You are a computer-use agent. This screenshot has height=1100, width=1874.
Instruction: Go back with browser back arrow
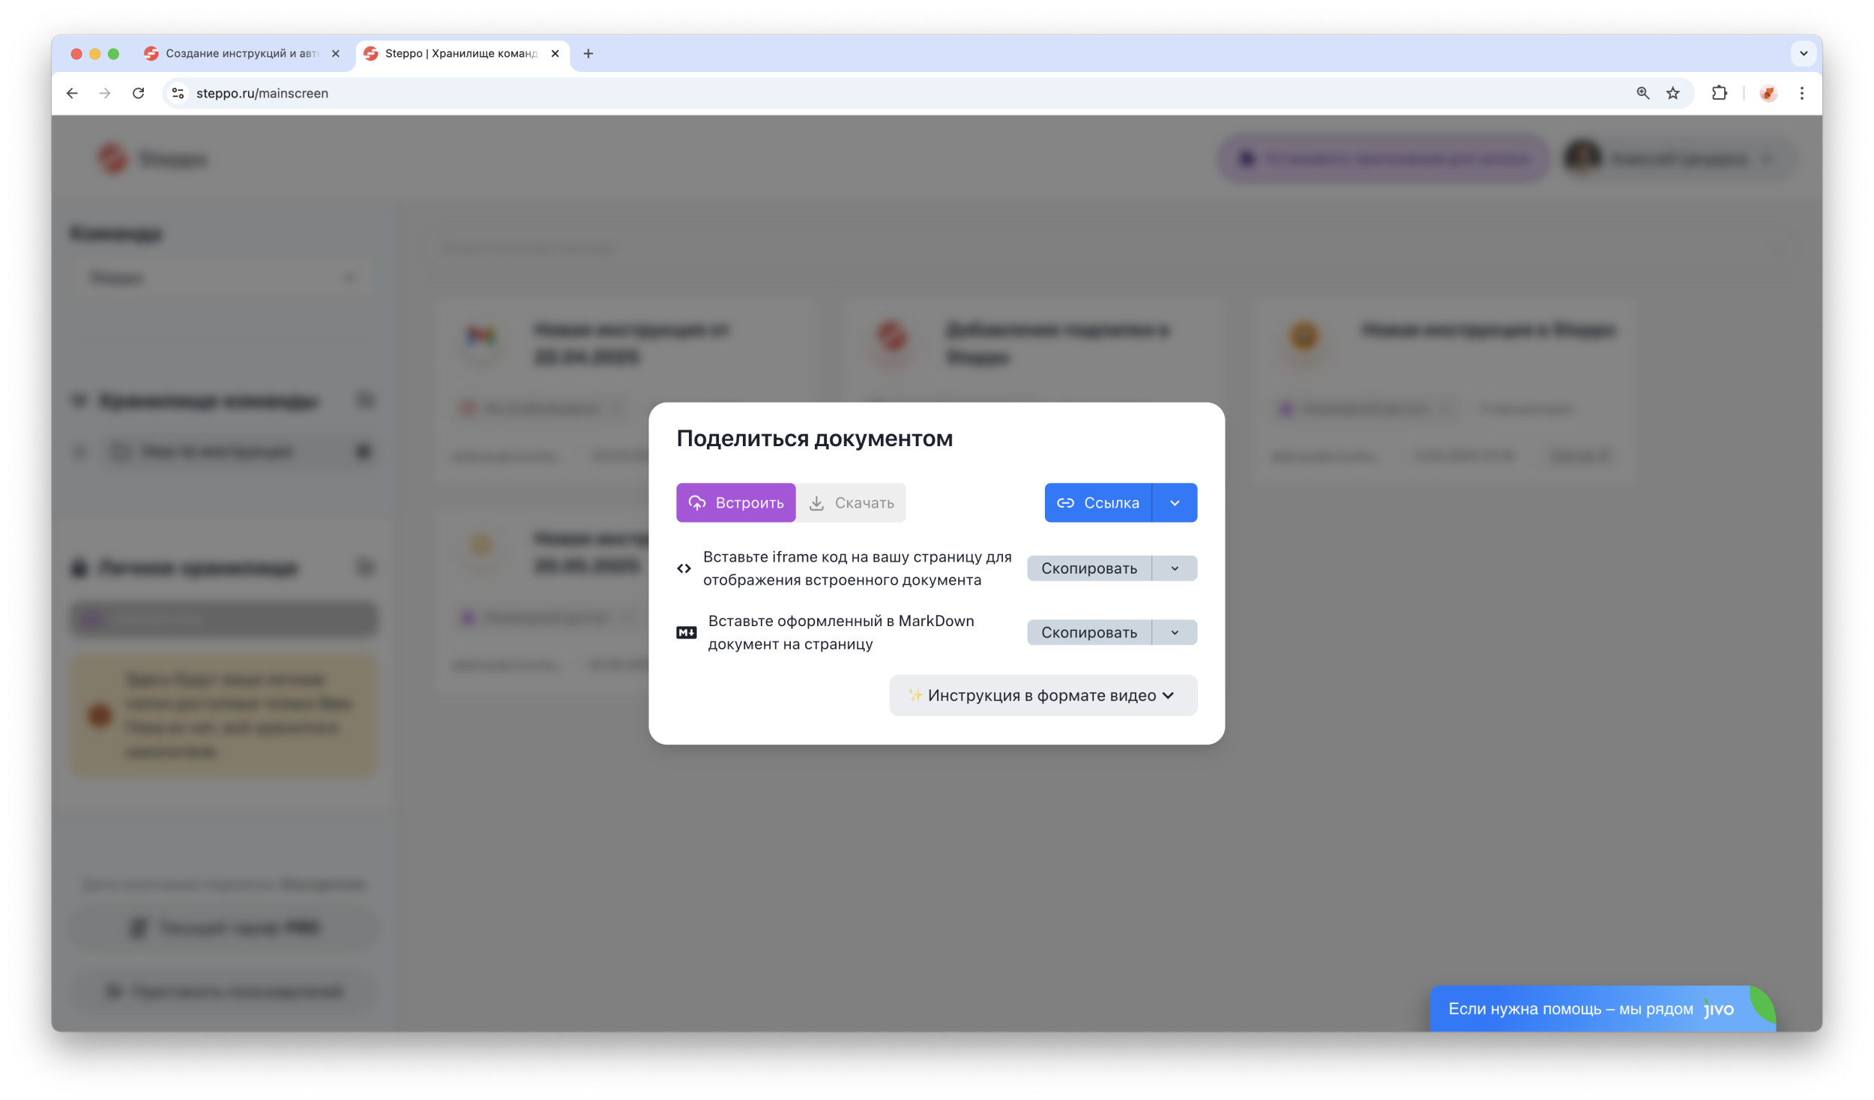pyautogui.click(x=72, y=93)
